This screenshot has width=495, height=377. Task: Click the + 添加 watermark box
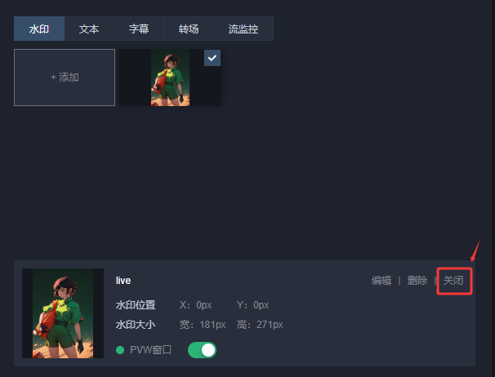click(x=65, y=78)
